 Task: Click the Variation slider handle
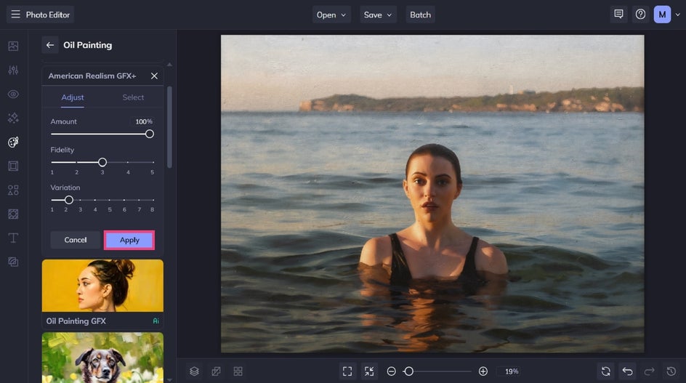pyautogui.click(x=69, y=200)
